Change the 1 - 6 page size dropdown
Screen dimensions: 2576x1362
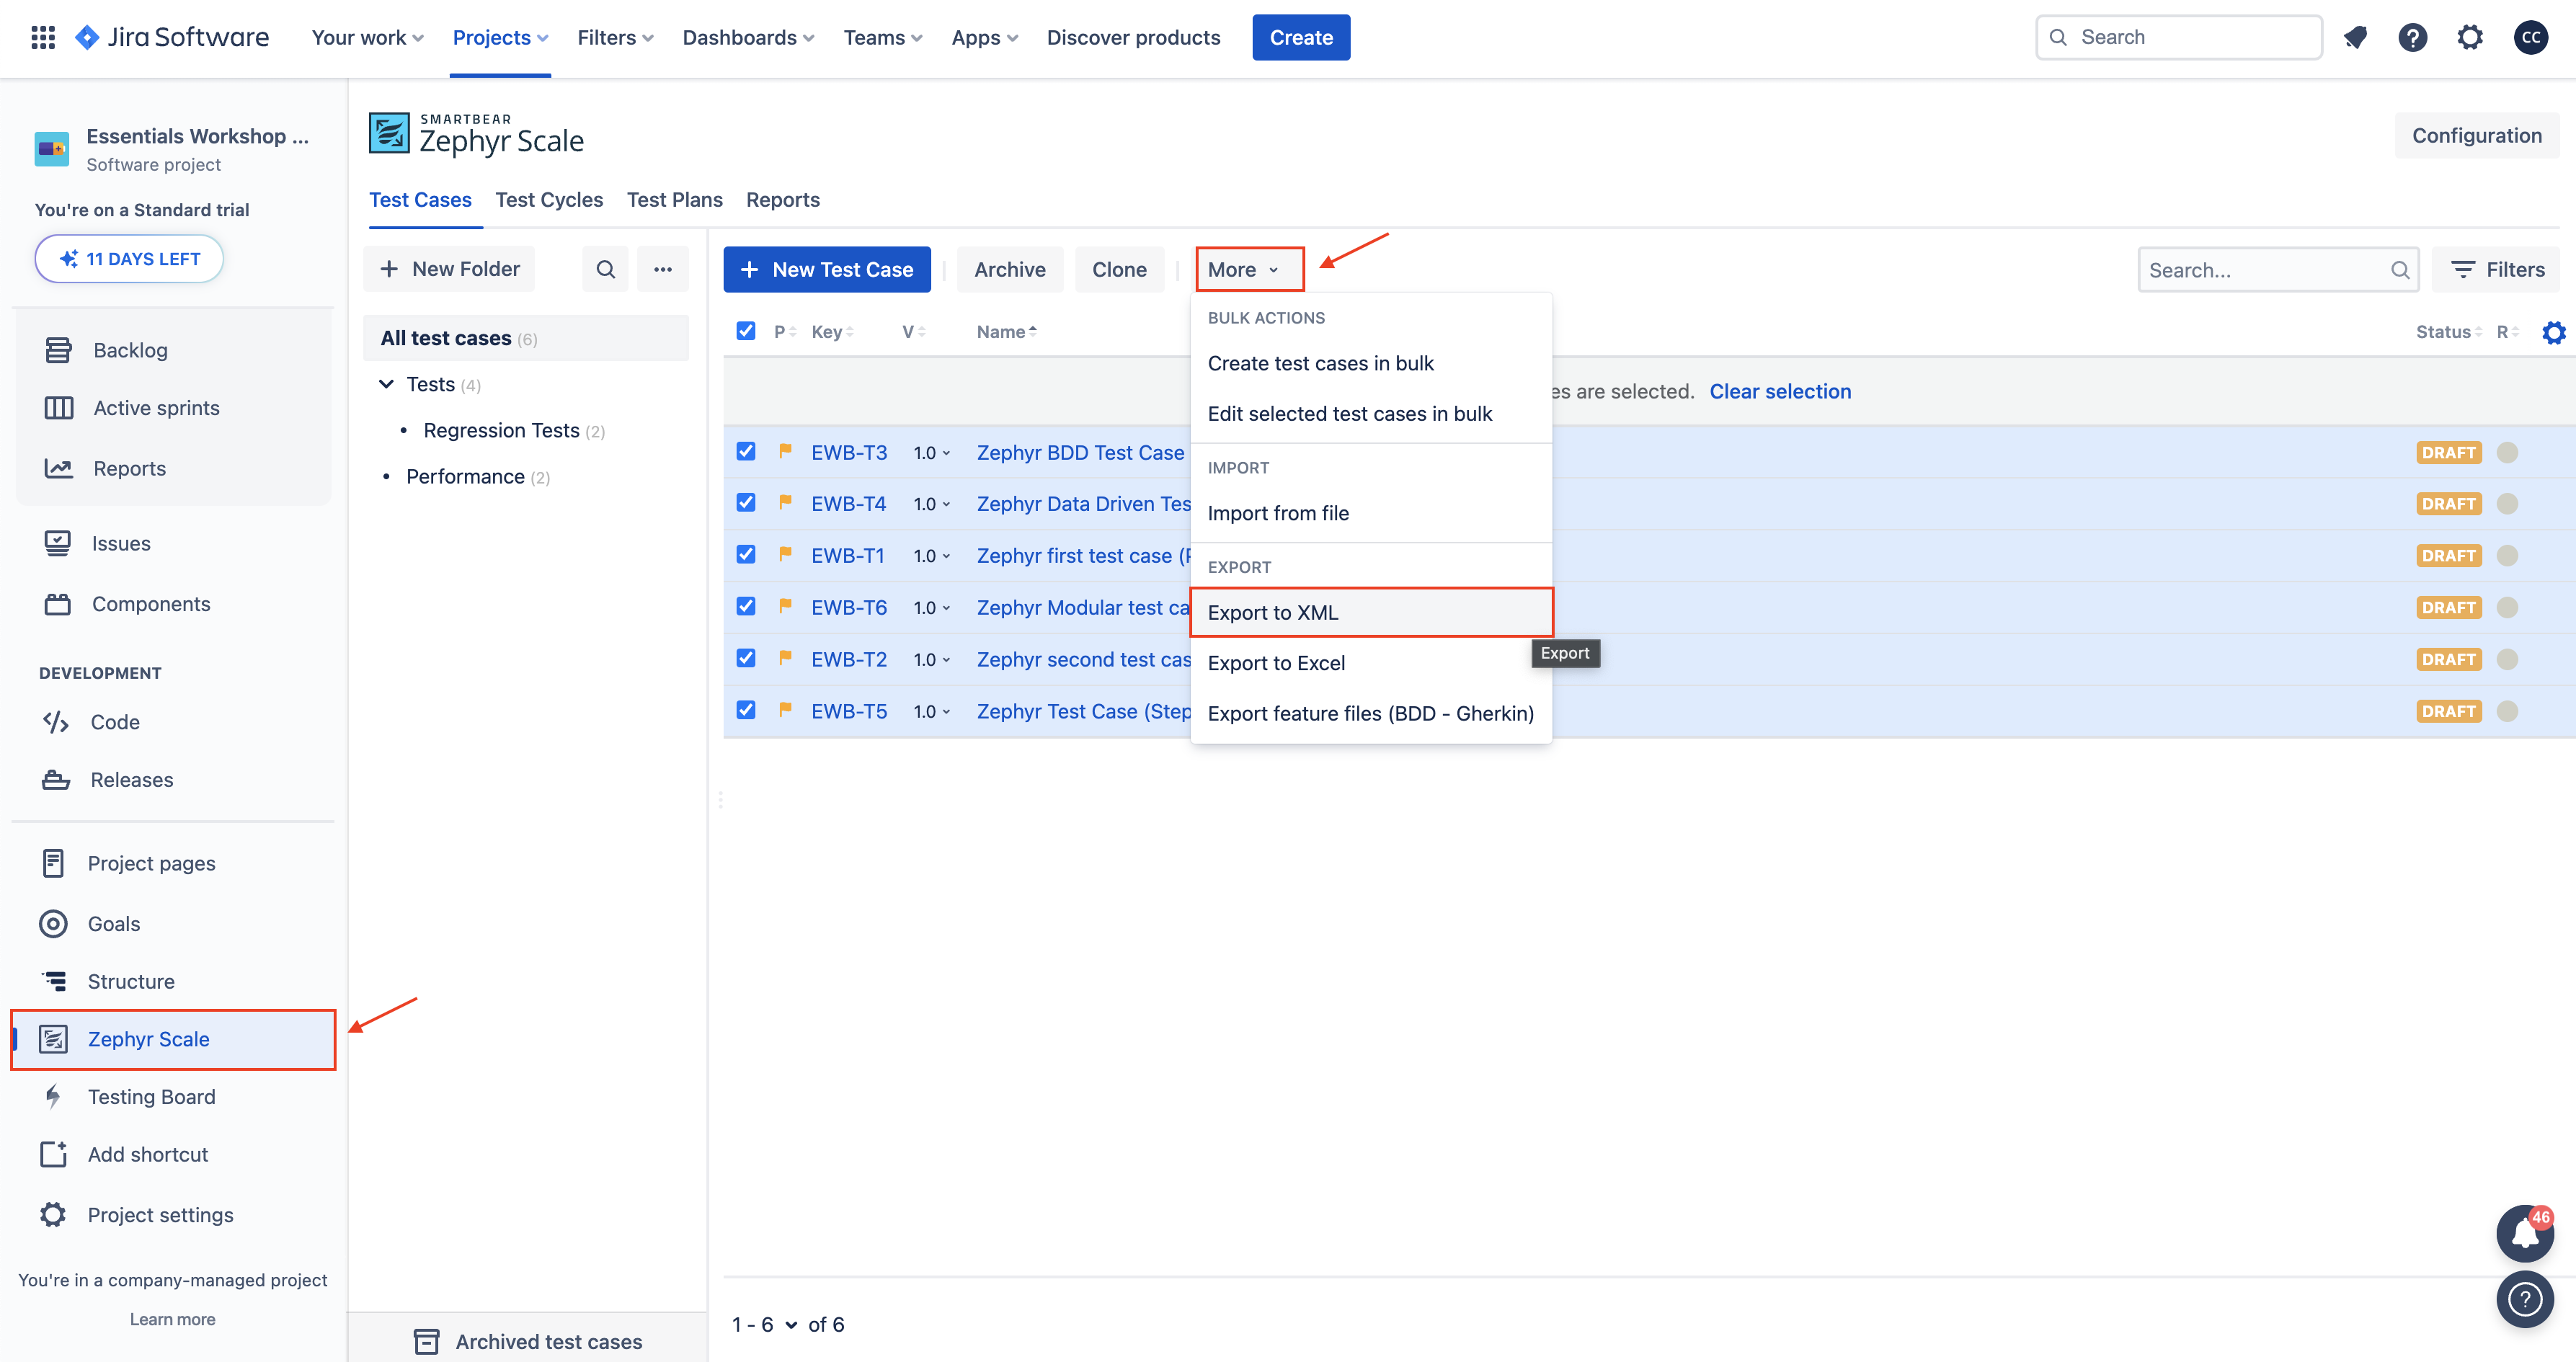click(764, 1325)
